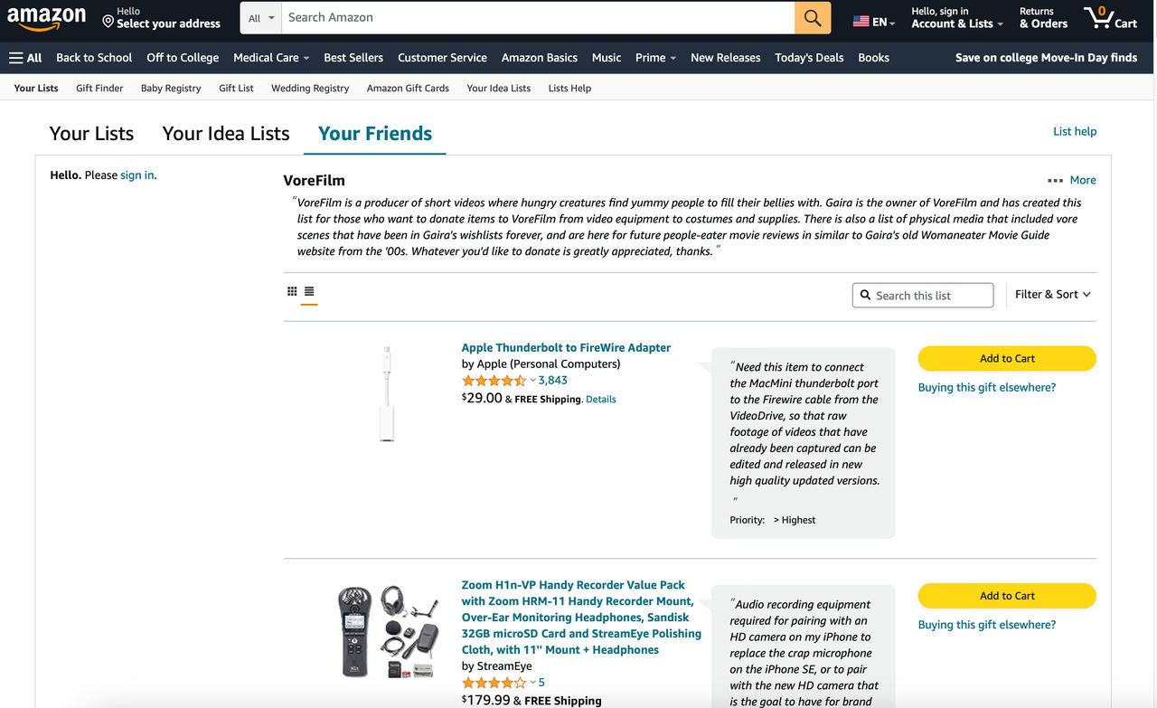This screenshot has width=1157, height=708.
Task: Open Zoom H1n recorder product thumbnail
Action: (x=388, y=631)
